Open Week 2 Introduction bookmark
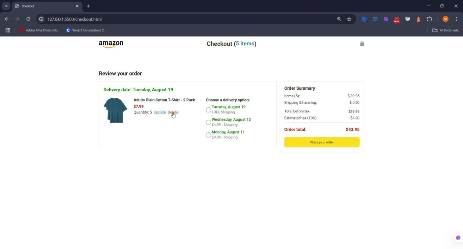 tap(86, 30)
